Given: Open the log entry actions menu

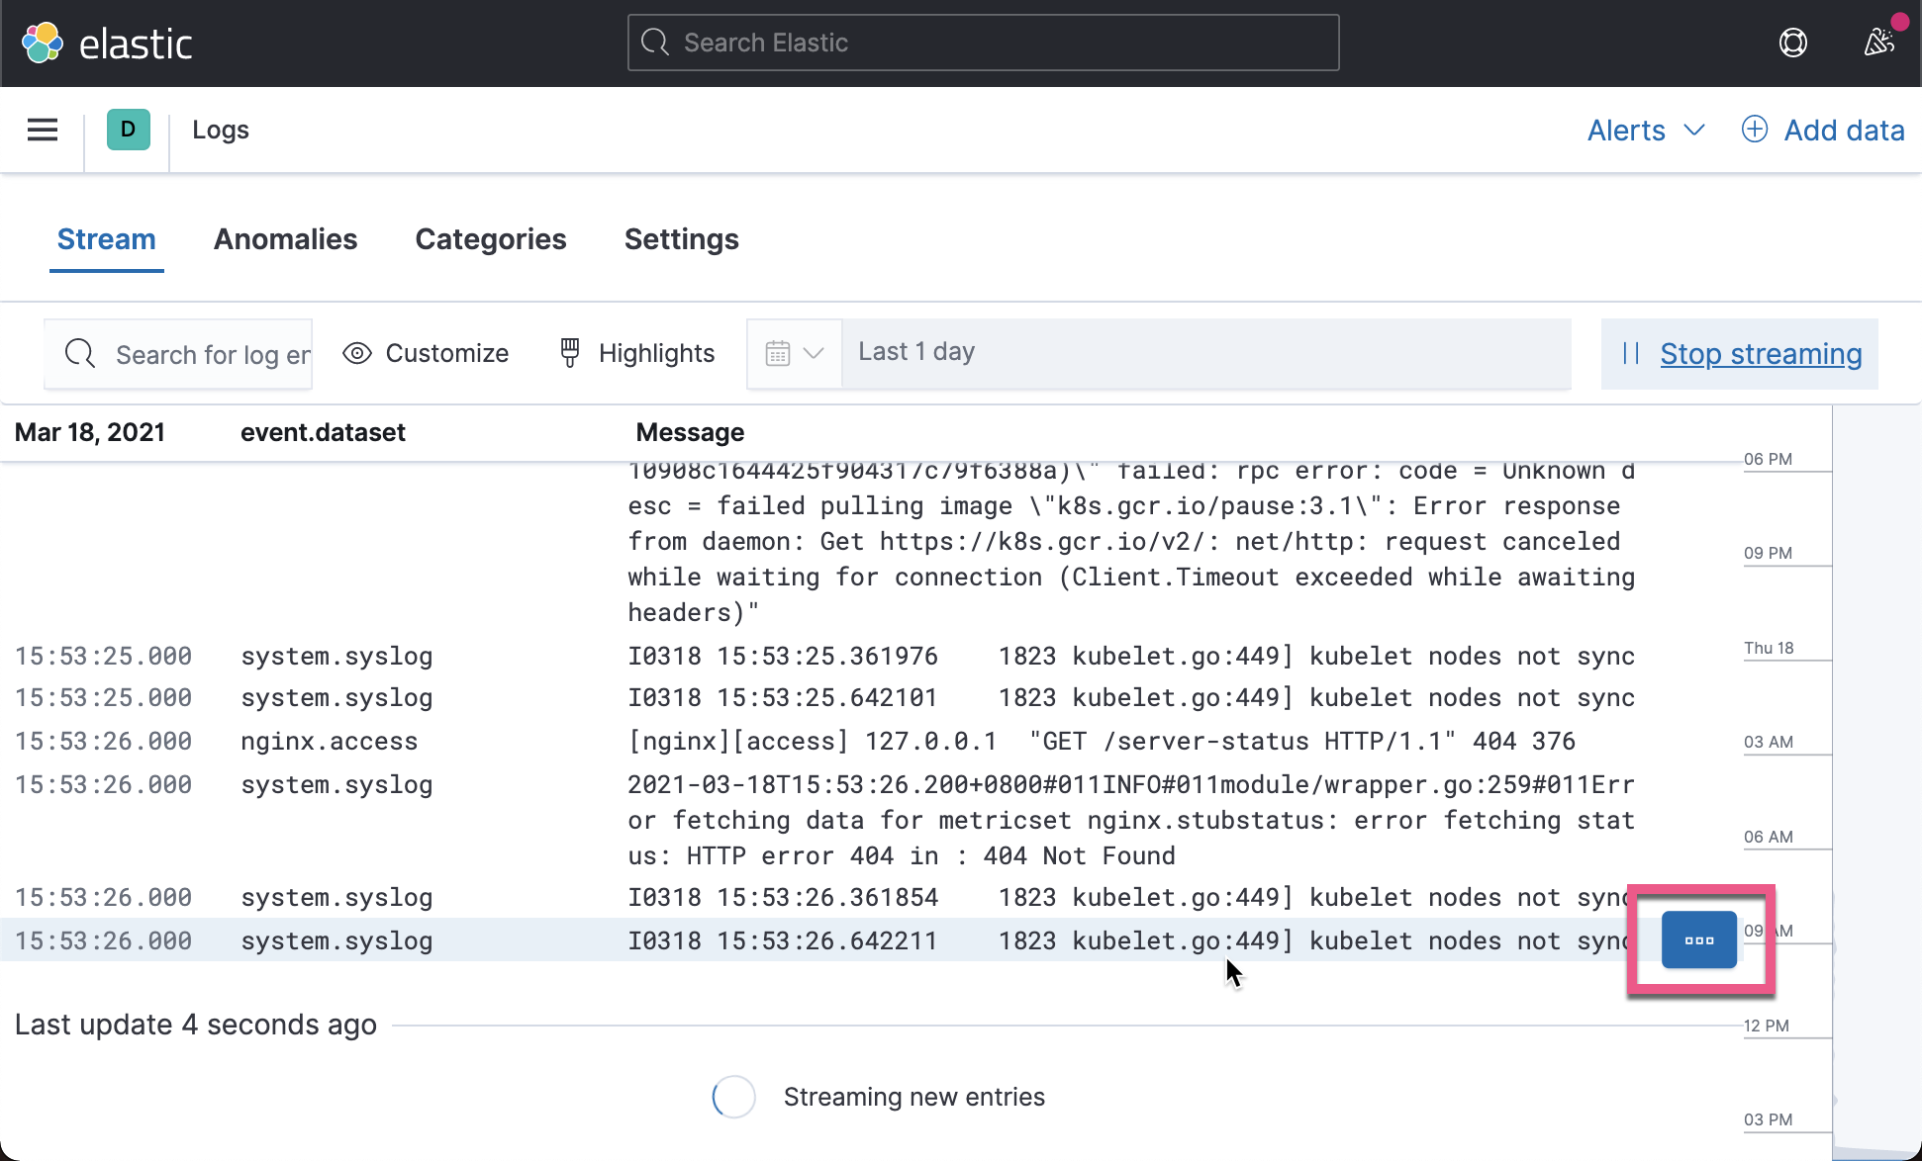Looking at the screenshot, I should [x=1698, y=940].
